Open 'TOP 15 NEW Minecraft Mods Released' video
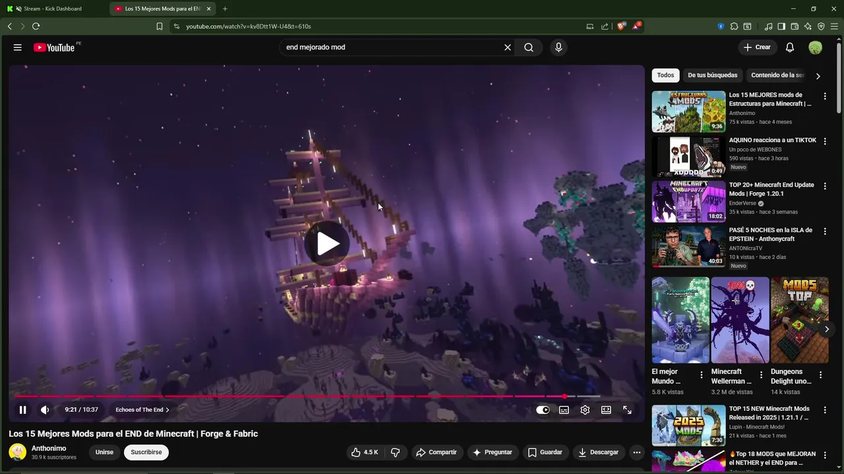 [x=688, y=425]
